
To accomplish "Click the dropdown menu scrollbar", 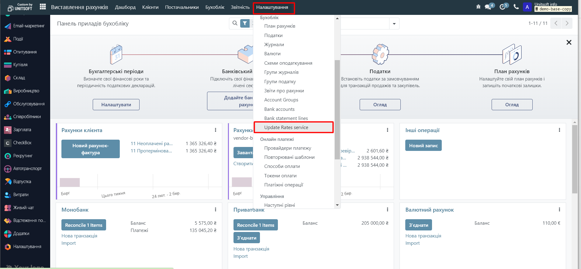I will coord(337,109).
